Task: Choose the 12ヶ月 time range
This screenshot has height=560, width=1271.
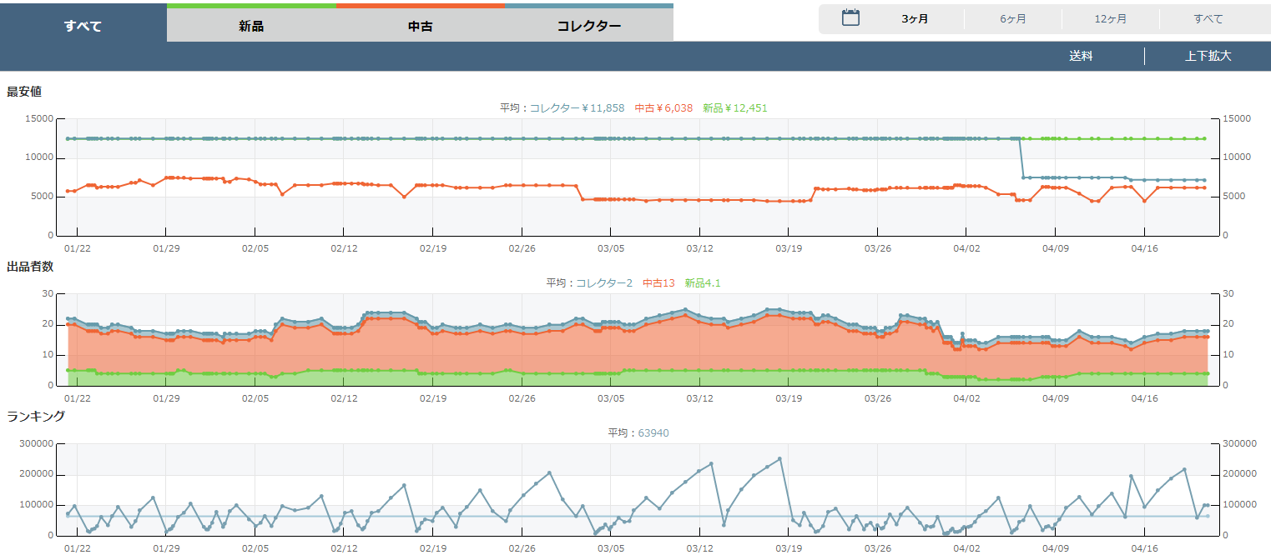Action: [x=1110, y=18]
